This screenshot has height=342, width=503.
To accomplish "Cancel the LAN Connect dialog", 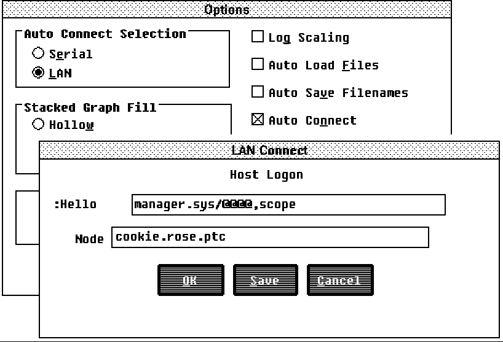I will click(x=339, y=280).
